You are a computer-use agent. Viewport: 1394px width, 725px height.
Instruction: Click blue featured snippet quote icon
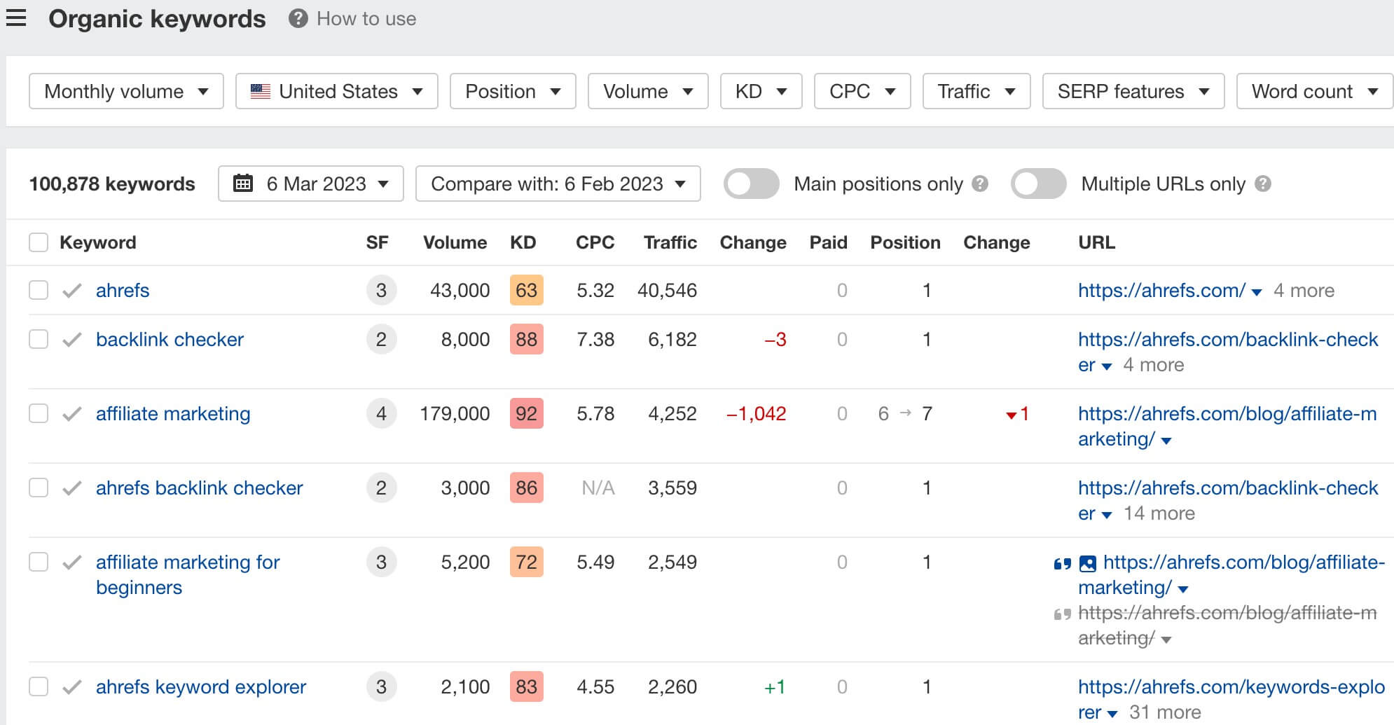tap(1063, 563)
